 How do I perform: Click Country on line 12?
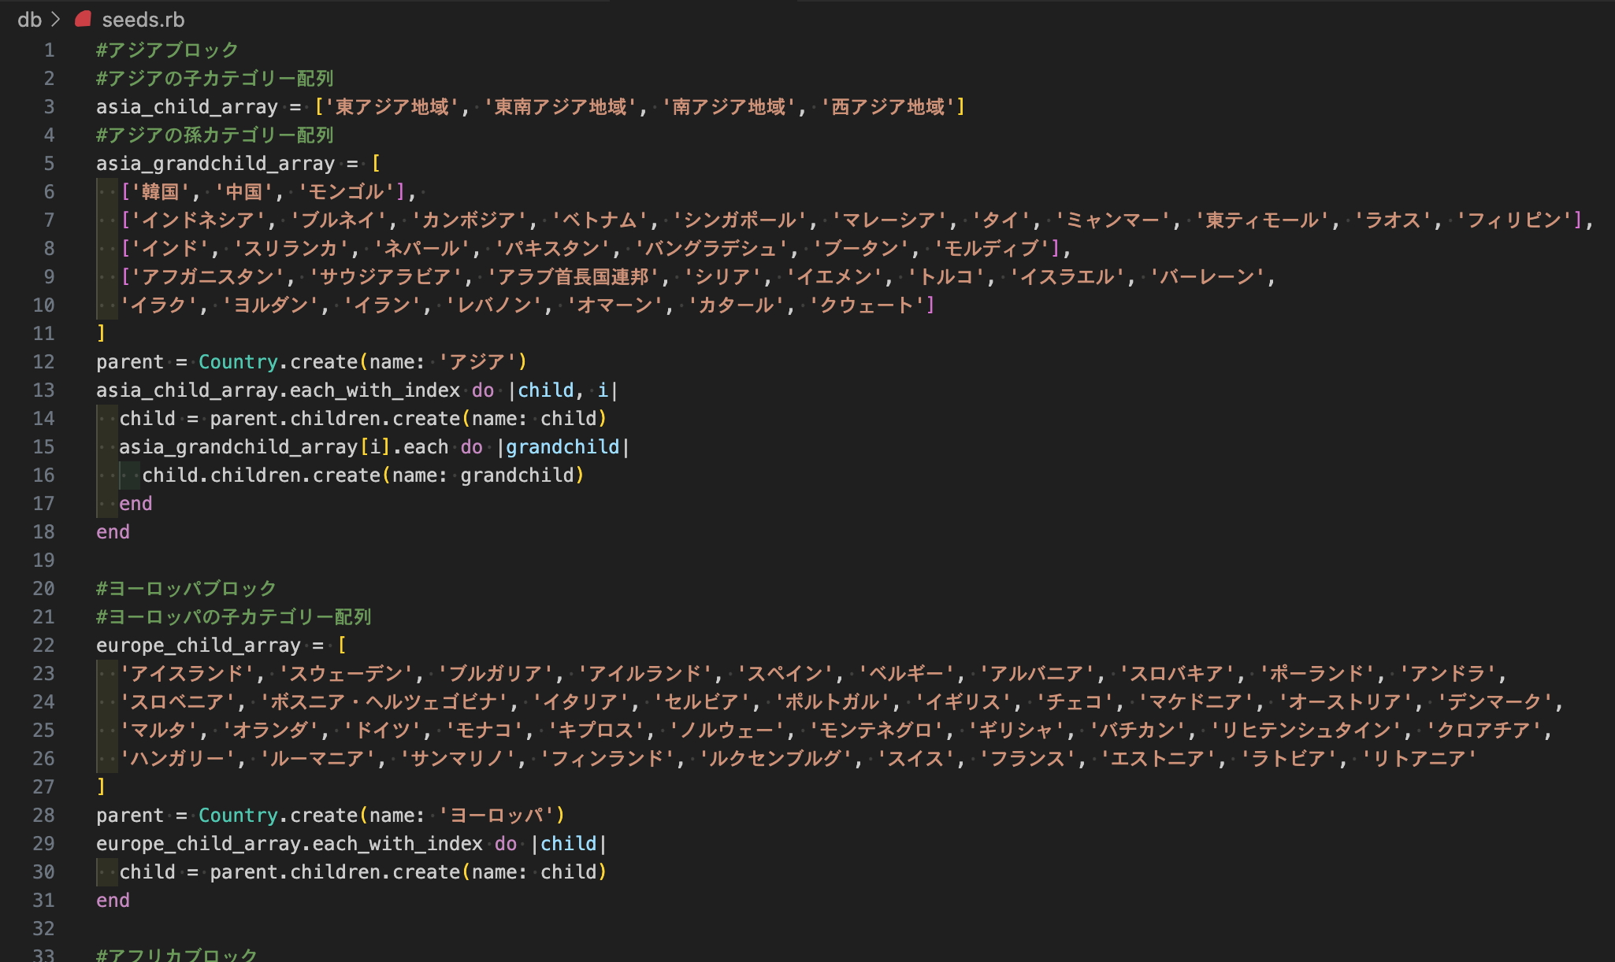pyautogui.click(x=238, y=362)
